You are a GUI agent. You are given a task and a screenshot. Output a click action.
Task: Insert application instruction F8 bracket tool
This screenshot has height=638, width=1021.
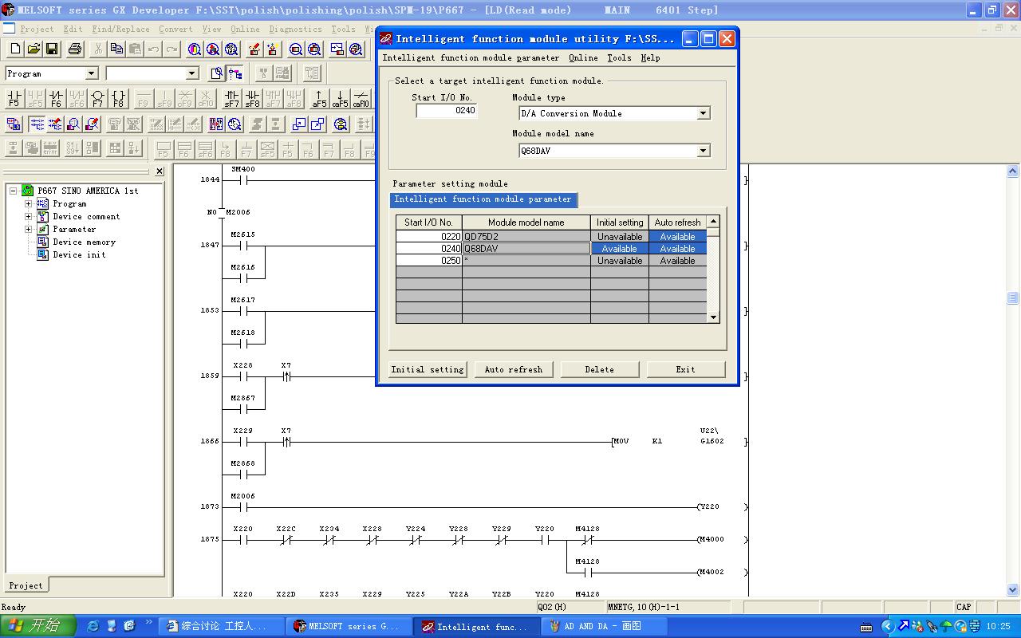118,98
